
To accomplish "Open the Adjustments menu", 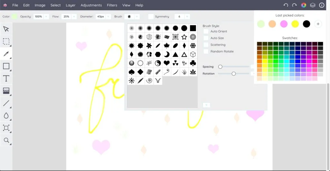I will [91, 5].
